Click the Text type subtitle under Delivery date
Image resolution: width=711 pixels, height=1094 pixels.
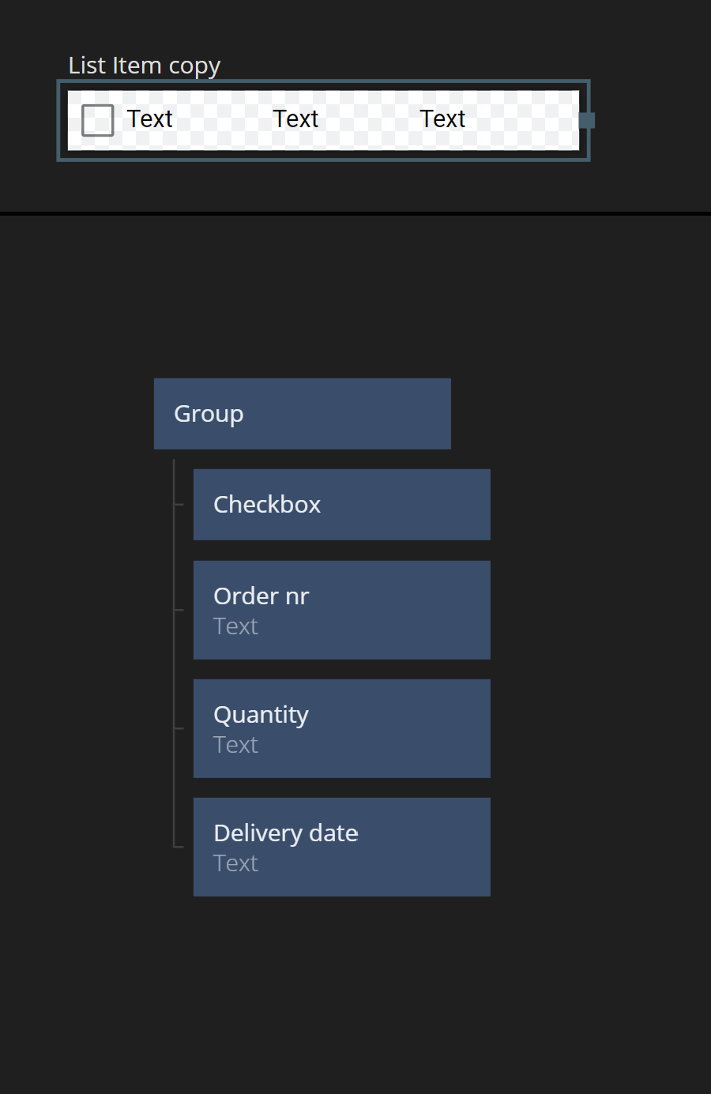click(235, 863)
